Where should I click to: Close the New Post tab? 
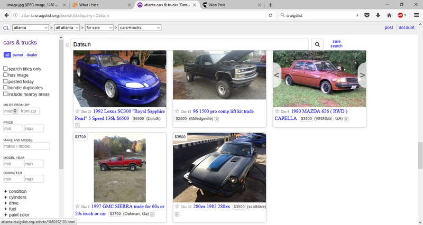[x=259, y=5]
